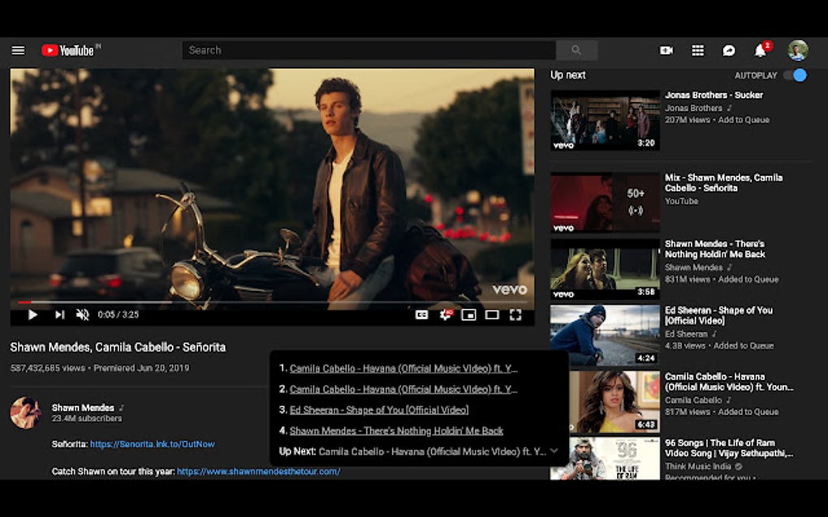Unmute the video player

pyautogui.click(x=82, y=314)
